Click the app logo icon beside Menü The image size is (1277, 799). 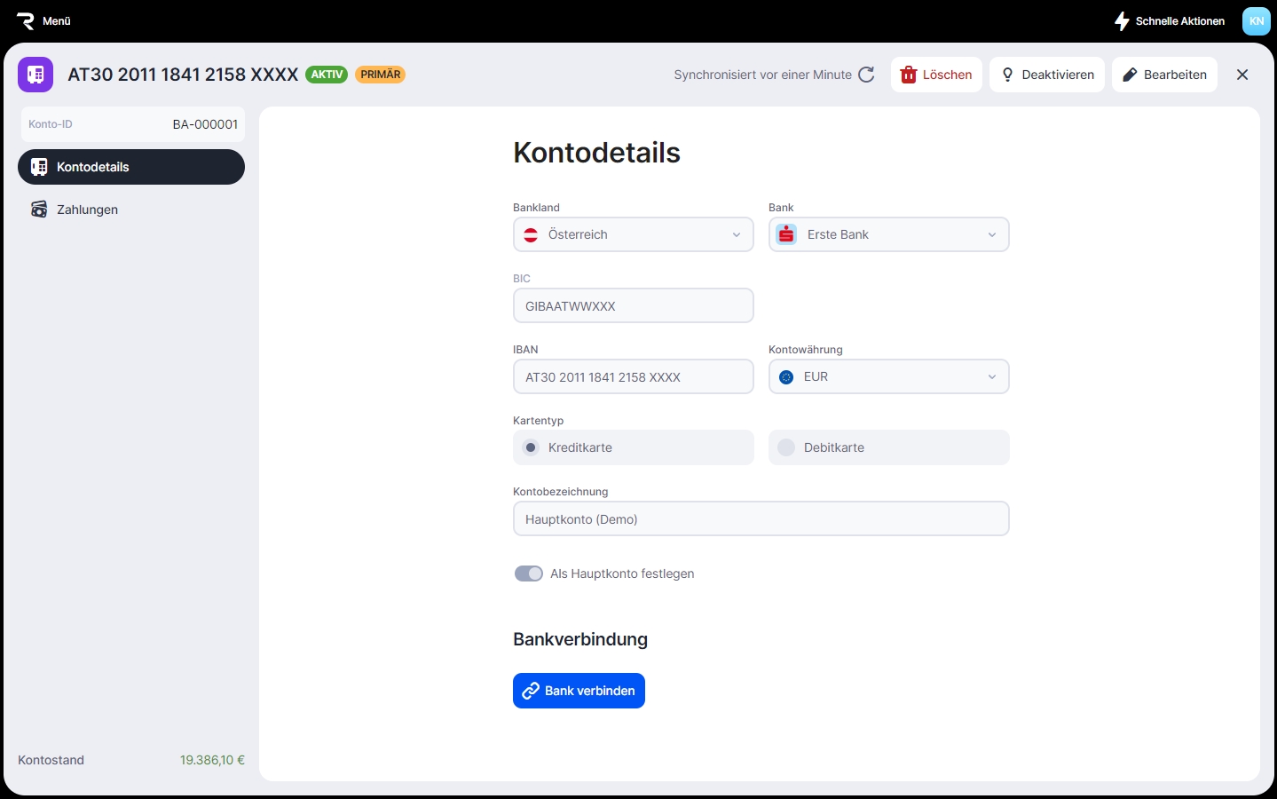tap(25, 20)
